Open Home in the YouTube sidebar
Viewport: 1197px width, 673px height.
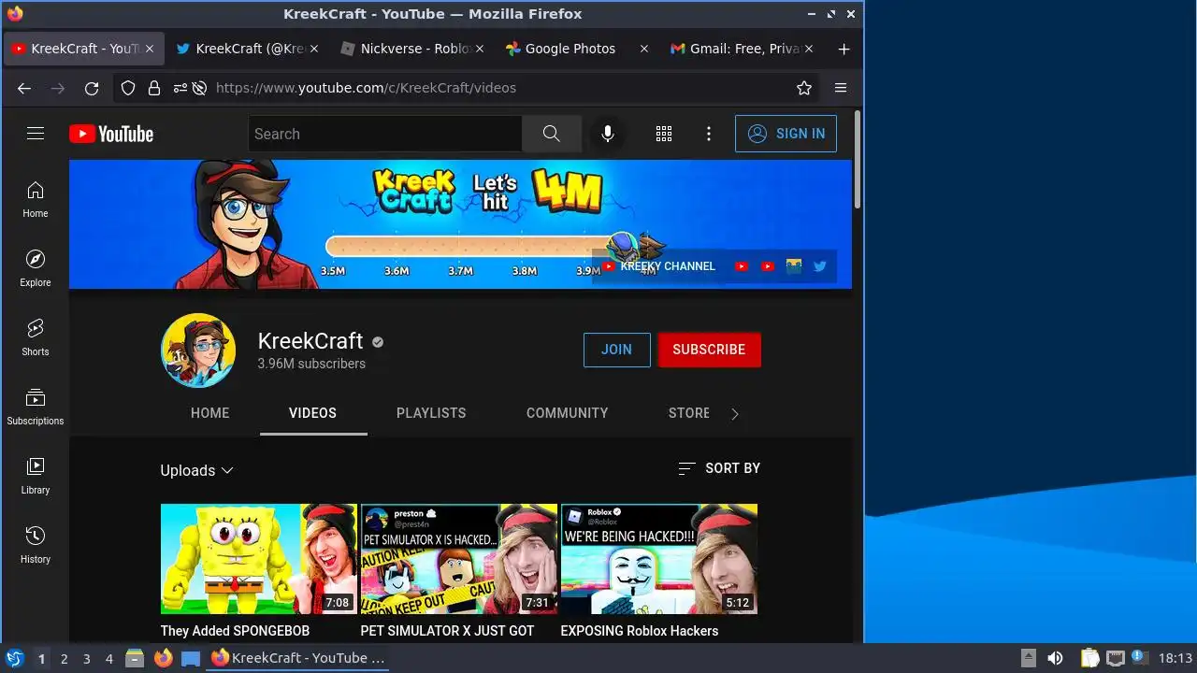click(x=36, y=200)
